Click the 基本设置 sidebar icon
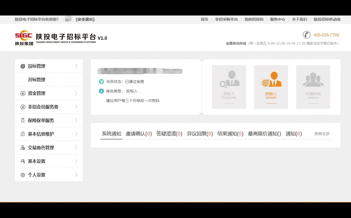Viewport: 351px width, 218px height. tap(23, 161)
